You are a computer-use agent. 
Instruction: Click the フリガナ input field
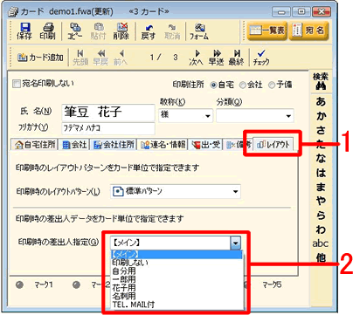tap(108, 128)
